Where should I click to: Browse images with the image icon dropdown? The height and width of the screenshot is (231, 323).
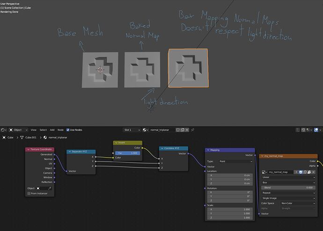[x=264, y=172]
